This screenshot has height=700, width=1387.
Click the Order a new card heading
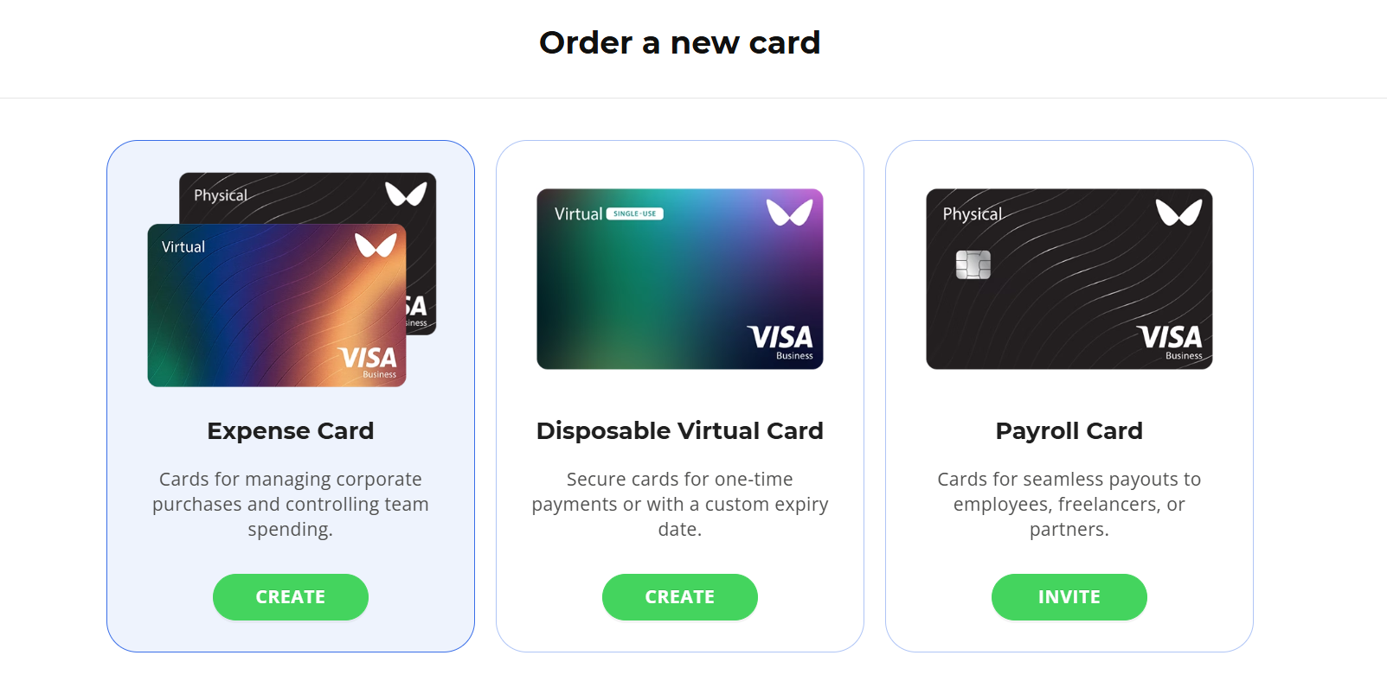pos(680,42)
